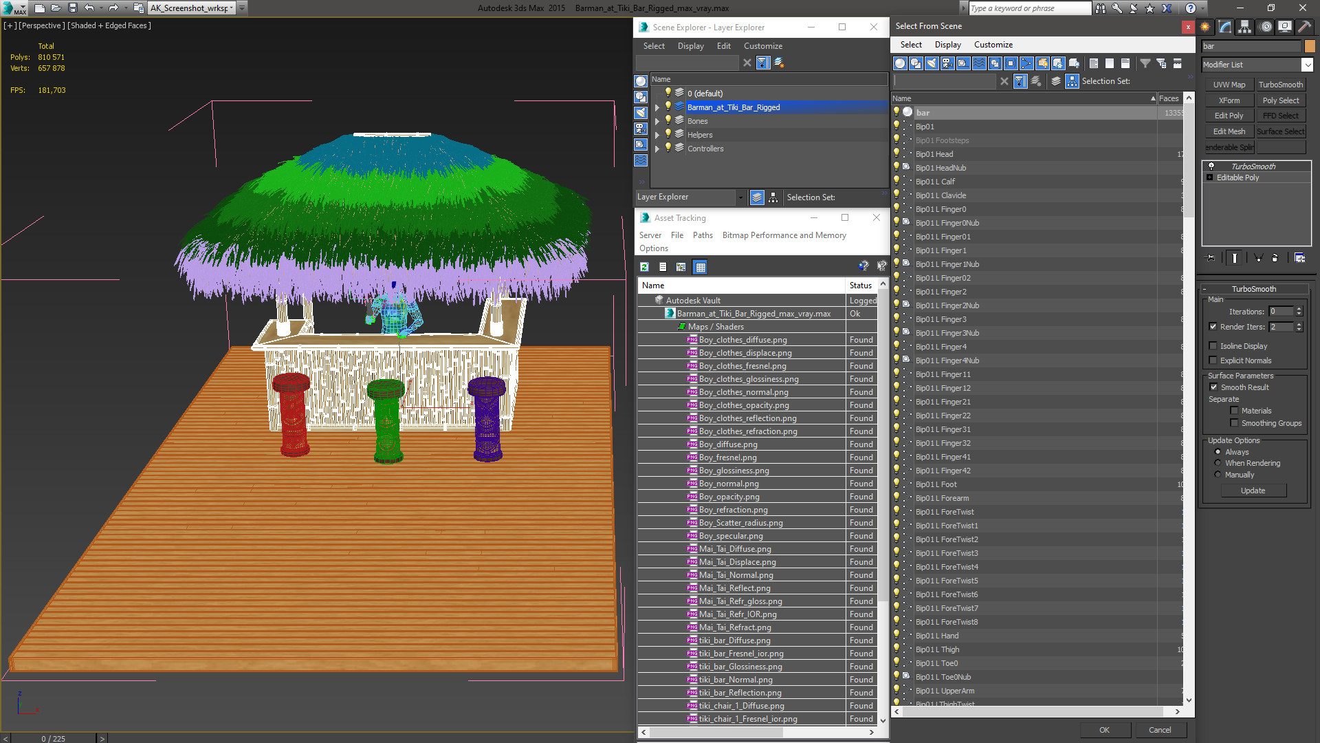1320x743 pixels.
Task: Enable Isoline Display checkbox
Action: pos(1213,346)
